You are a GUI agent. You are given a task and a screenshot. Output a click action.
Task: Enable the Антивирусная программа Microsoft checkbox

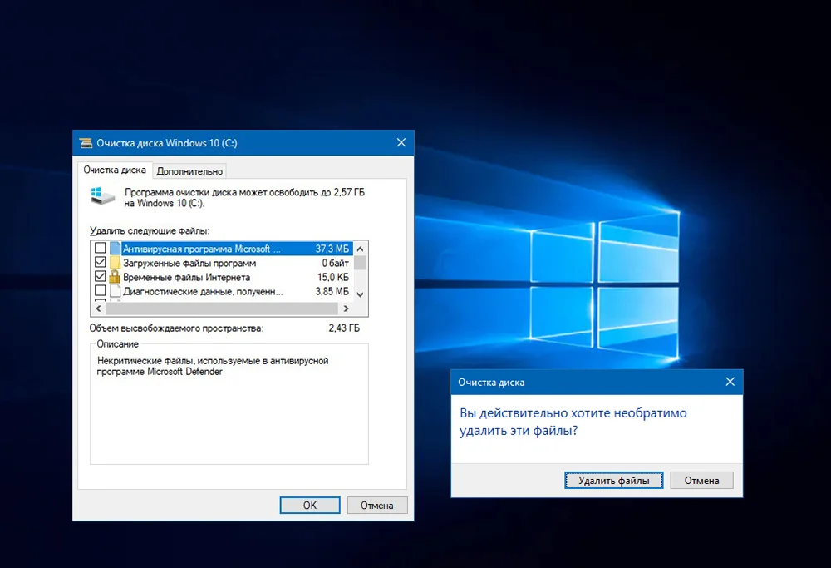[x=101, y=249]
